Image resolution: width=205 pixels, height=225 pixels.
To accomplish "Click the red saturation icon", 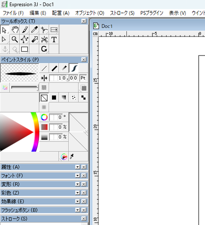I will pyautogui.click(x=44, y=127).
